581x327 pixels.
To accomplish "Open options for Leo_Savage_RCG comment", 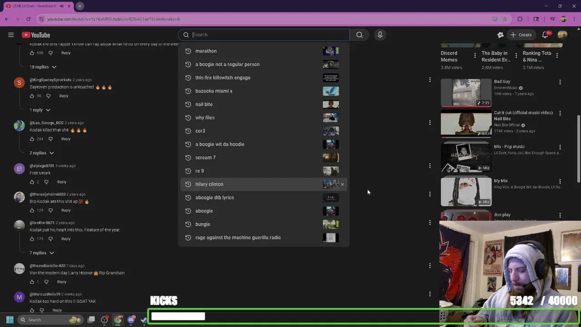I will 430,123.
